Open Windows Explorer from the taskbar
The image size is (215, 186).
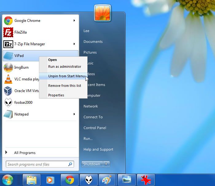click(x=32, y=180)
